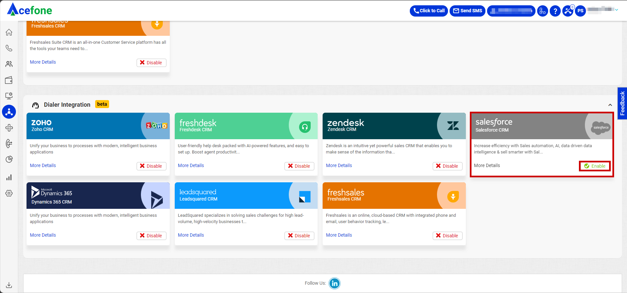Click the "Dialer Integration" heading text
The height and width of the screenshot is (293, 627).
pyautogui.click(x=67, y=105)
